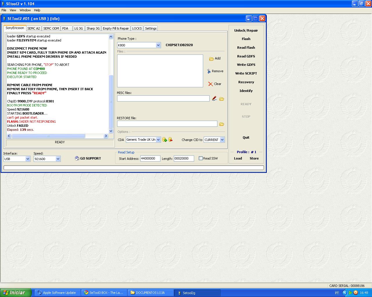Expand hidden tray icons arrow
The height and width of the screenshot is (297, 372).
coord(345,293)
